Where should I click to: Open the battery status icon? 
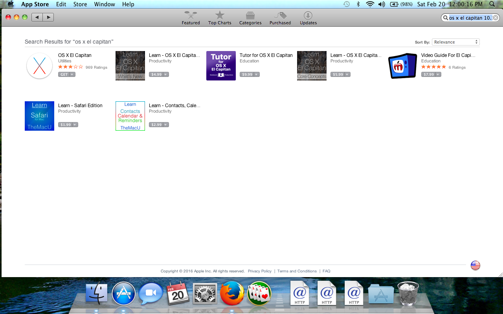[x=400, y=4]
